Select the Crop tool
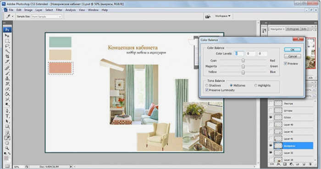The width and height of the screenshot is (321, 169). [7, 56]
